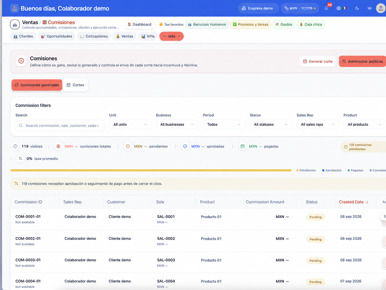386x290 pixels.
Task: Open row arrow for COM-0001-01
Action: click(x=384, y=216)
